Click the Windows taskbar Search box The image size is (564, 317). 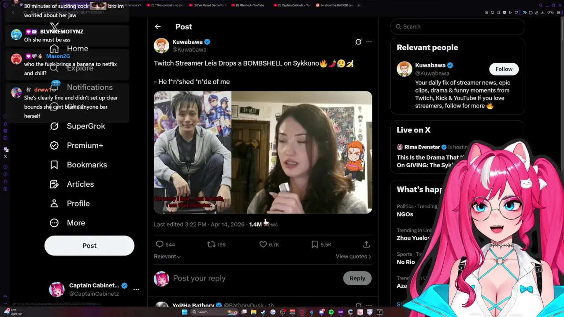(215, 312)
